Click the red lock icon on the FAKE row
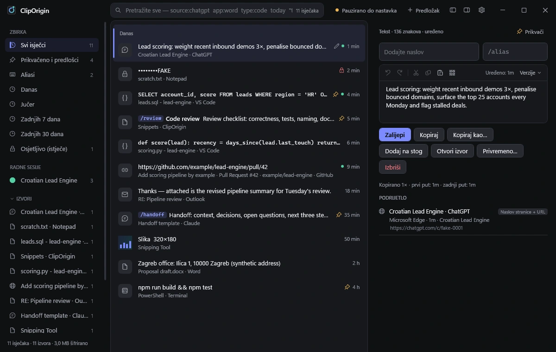 tap(341, 70)
